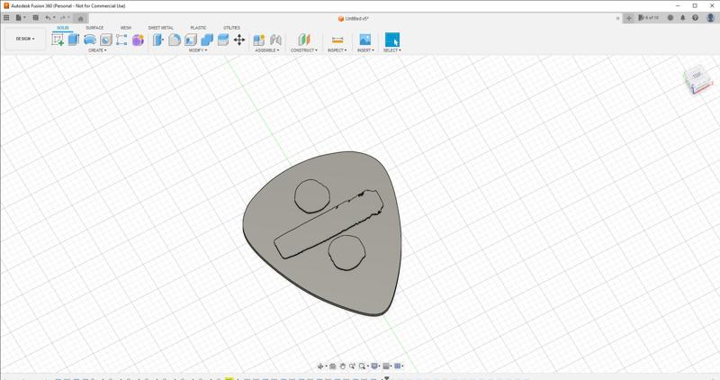Viewport: 720px width, 380px height.
Task: Redo the last undone action
Action: pos(63,18)
